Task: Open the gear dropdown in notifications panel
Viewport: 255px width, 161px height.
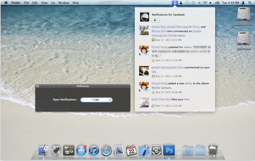Action: pos(155,20)
